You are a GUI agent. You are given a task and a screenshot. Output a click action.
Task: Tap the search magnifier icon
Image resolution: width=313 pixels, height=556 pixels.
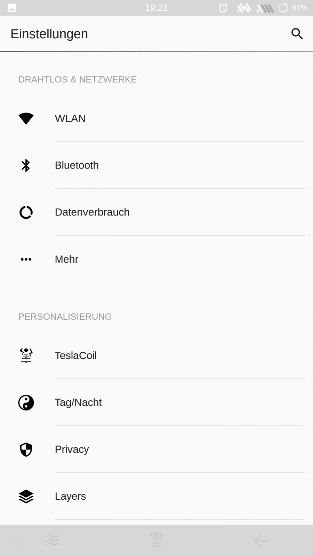[297, 34]
